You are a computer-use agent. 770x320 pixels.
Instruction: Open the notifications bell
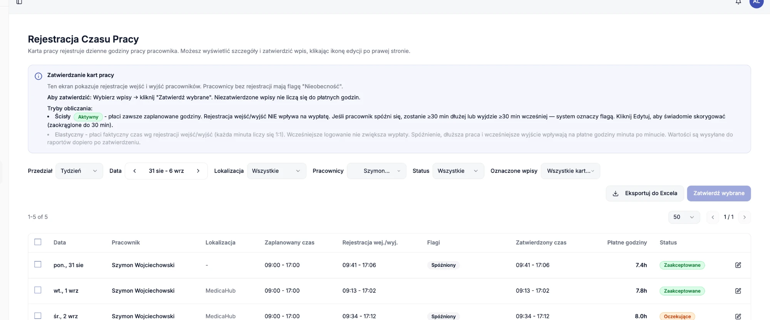click(x=738, y=2)
